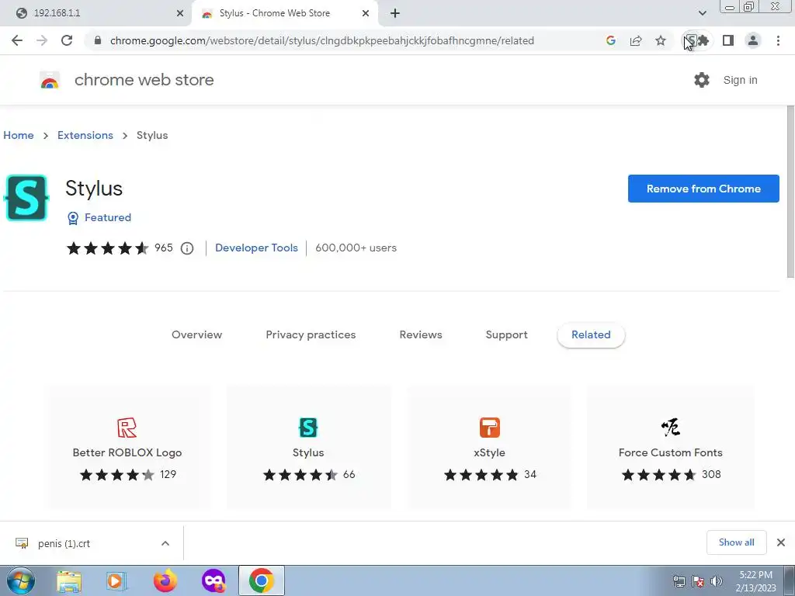Reload the current page
This screenshot has height=596, width=795.
(67, 40)
